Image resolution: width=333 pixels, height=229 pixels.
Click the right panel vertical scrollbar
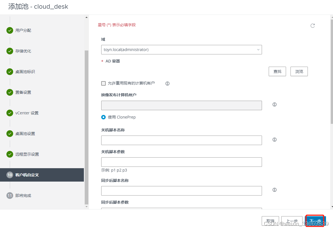[332, 72]
